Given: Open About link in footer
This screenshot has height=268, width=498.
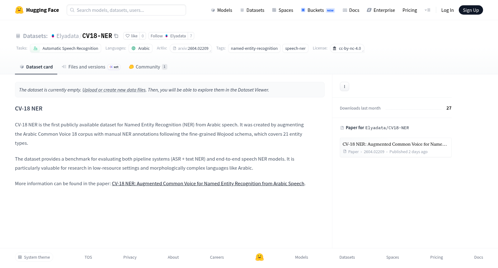Looking at the screenshot, I should pos(173,257).
